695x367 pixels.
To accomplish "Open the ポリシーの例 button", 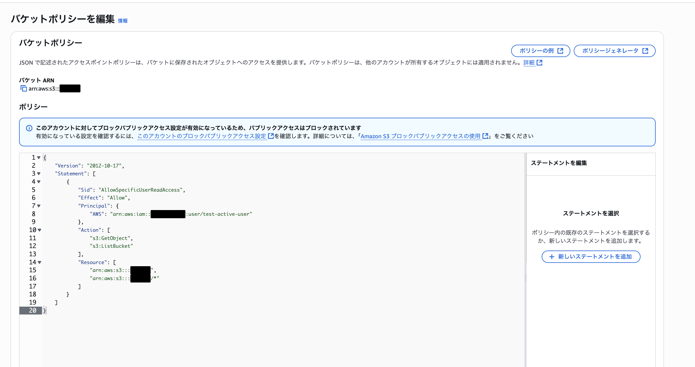I will point(540,51).
